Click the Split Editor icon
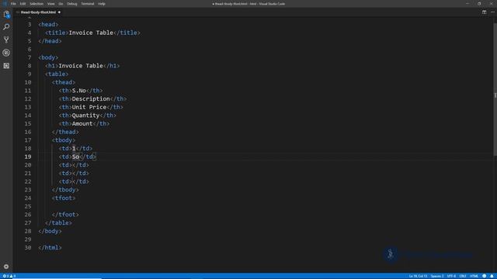Viewport: 497px width, 279px height. [485, 12]
